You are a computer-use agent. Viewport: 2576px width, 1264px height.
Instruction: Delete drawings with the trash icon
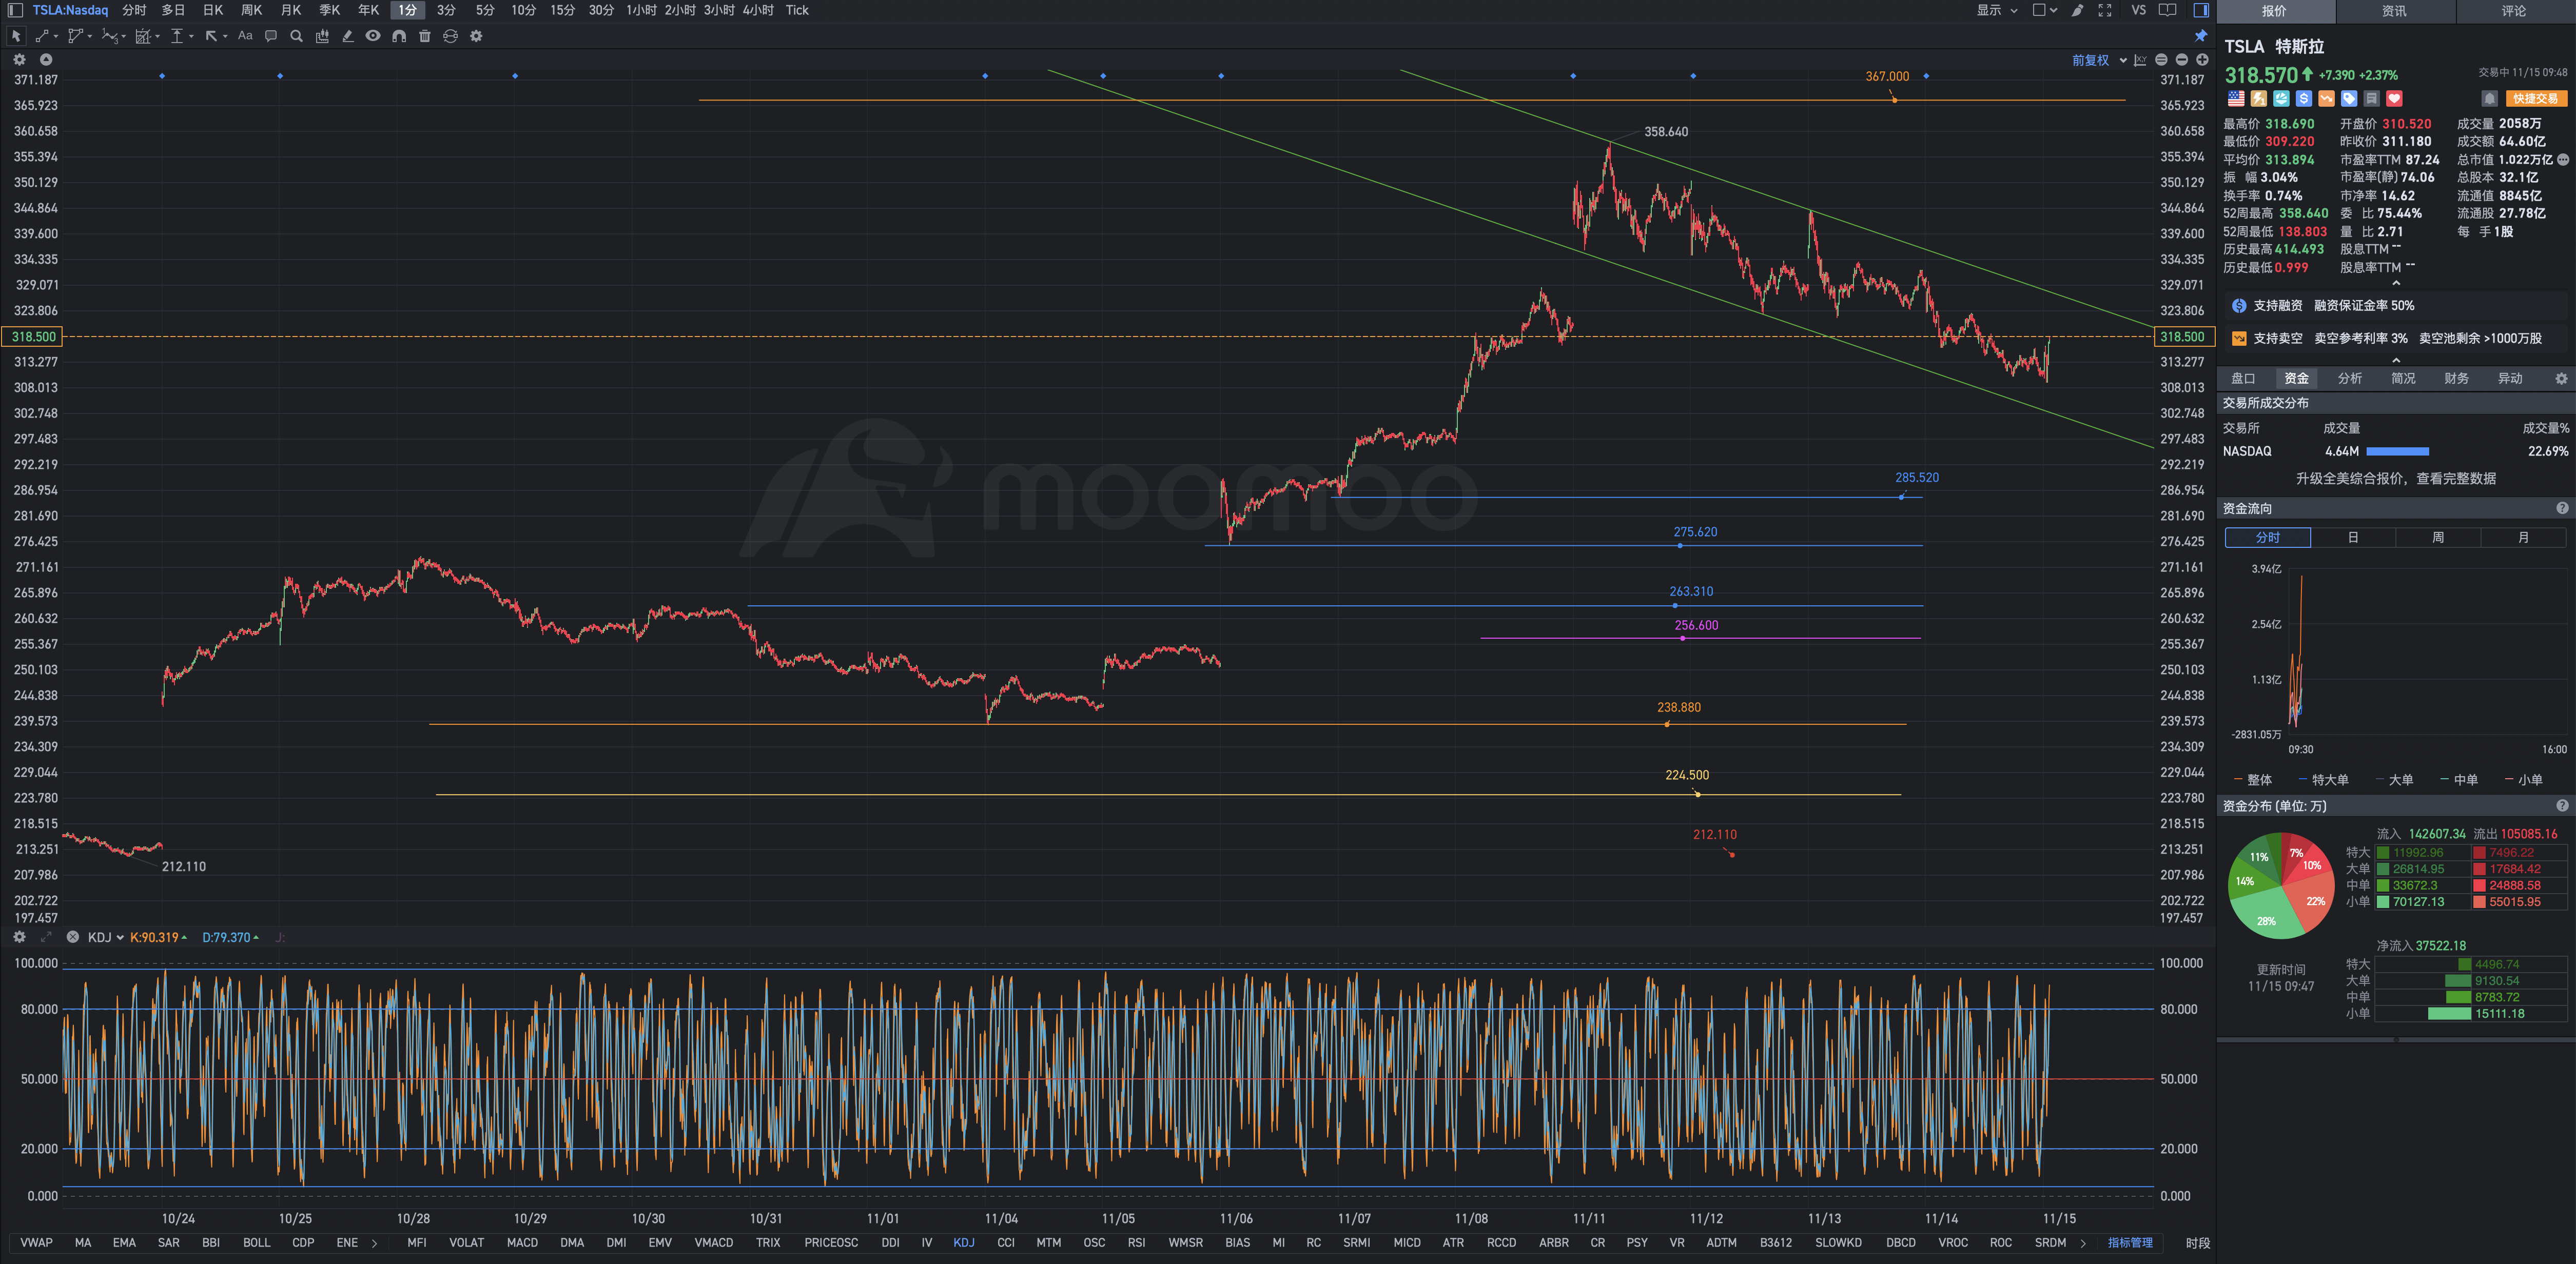pos(425,36)
